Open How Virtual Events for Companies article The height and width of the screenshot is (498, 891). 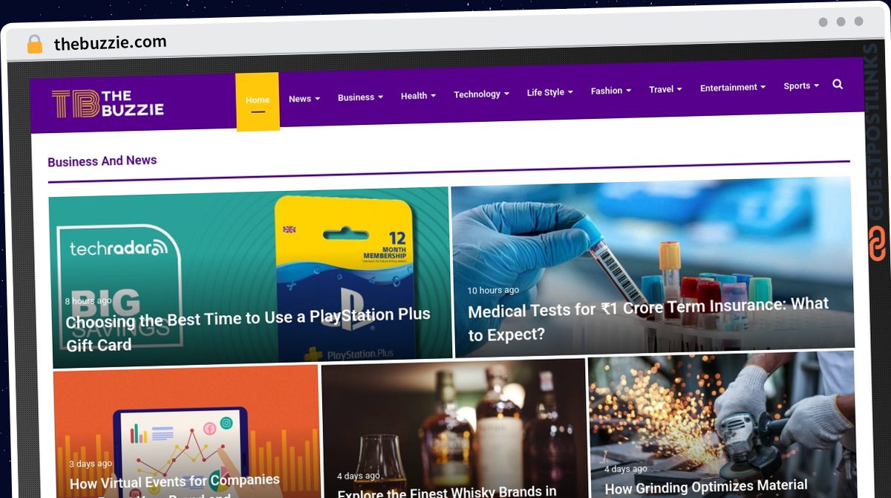click(x=174, y=482)
